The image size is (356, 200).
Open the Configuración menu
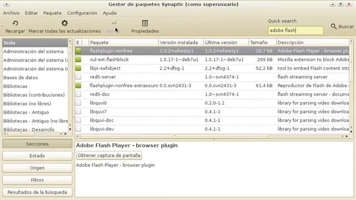click(82, 13)
